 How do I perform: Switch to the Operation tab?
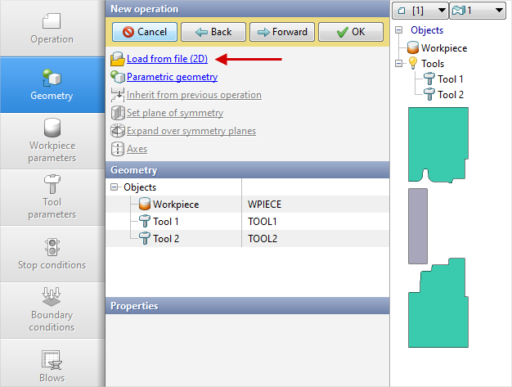point(52,29)
